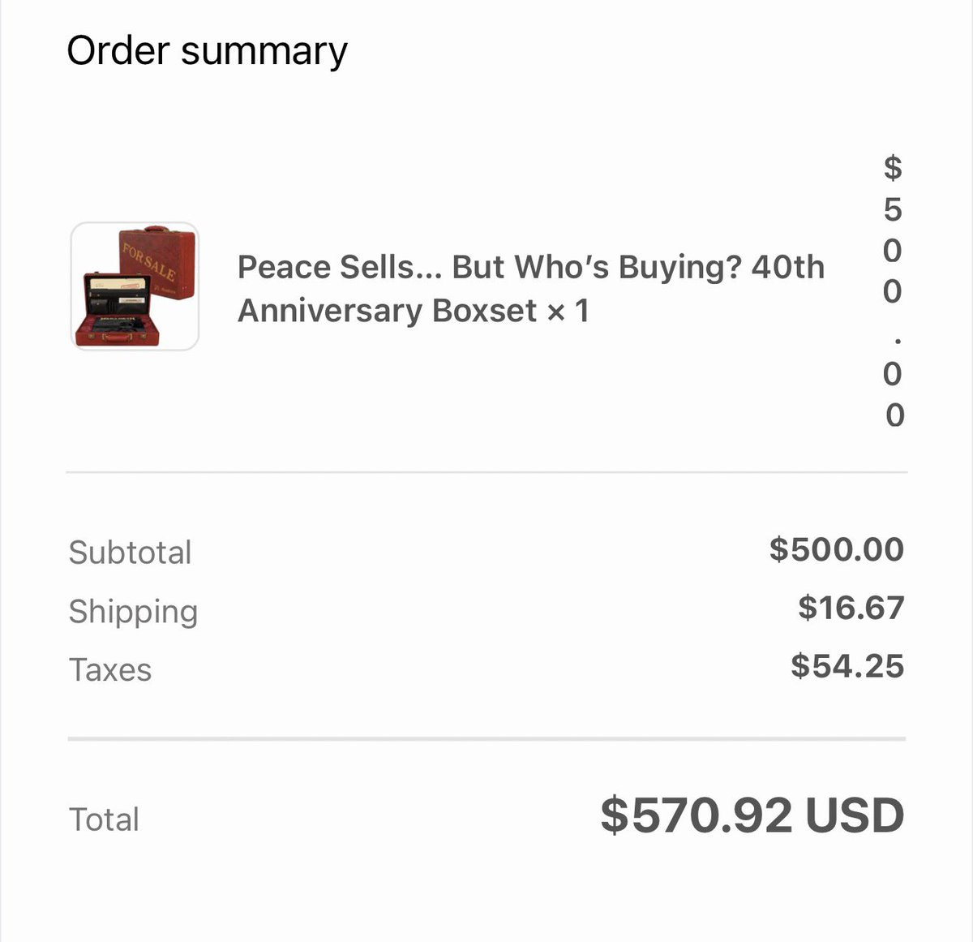Click the Shipping label
This screenshot has height=942, width=973.
(x=133, y=612)
